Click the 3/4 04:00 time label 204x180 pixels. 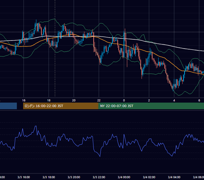click(174, 177)
